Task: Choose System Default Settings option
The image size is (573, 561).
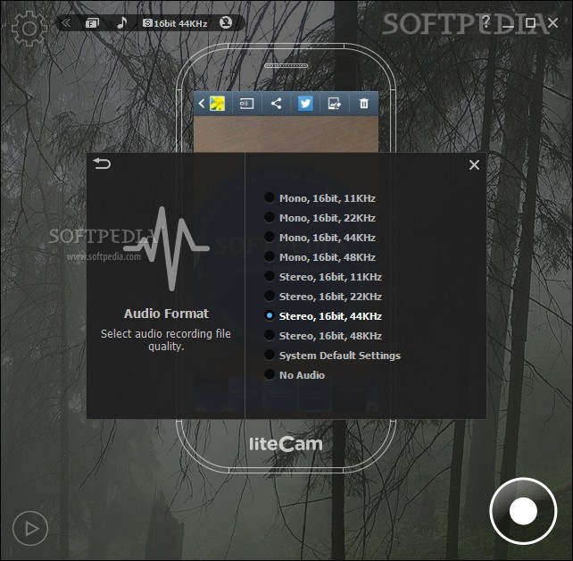Action: coord(332,356)
